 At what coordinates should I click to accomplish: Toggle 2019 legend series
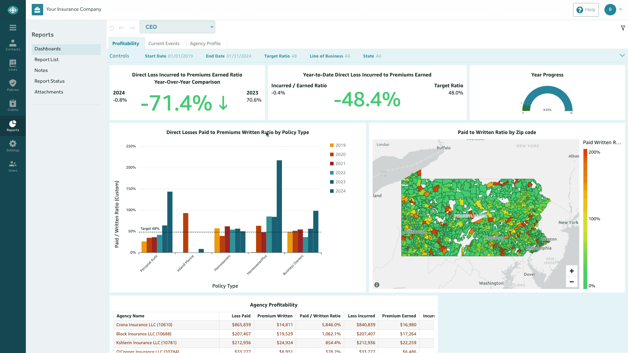[338, 145]
